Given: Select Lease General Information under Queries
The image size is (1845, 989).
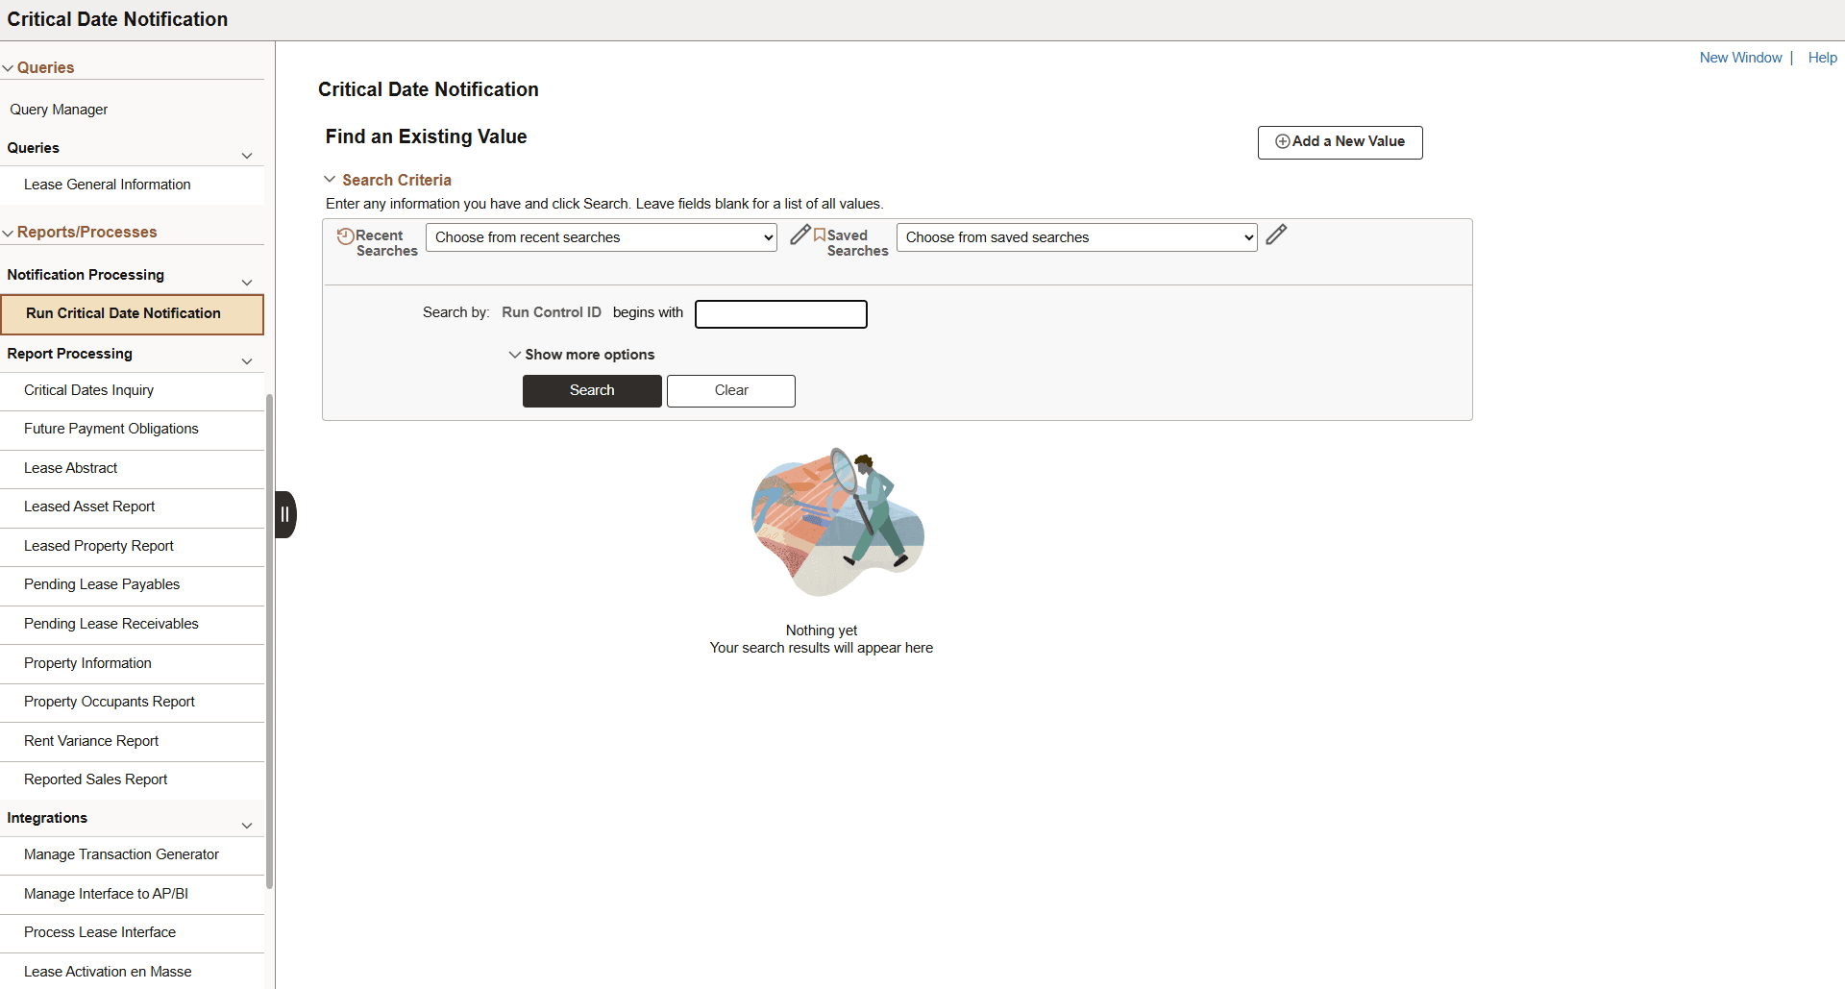Looking at the screenshot, I should (x=107, y=184).
